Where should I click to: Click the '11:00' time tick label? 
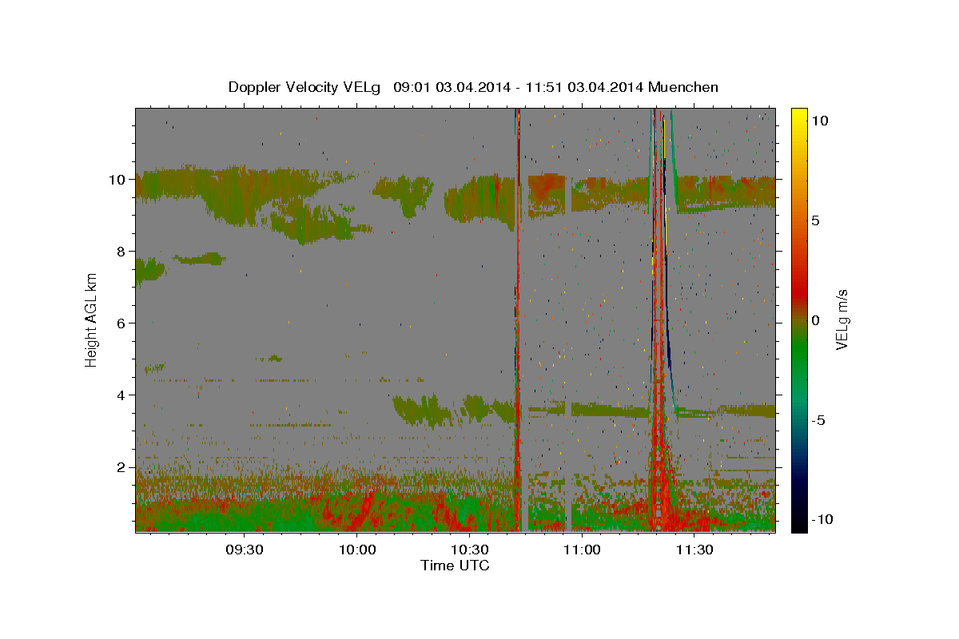tap(583, 550)
